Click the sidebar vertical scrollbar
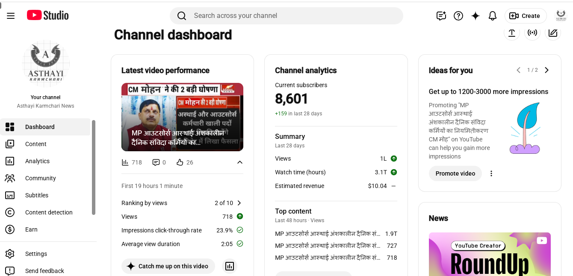Screen dimensions: 573x276 click(94, 167)
